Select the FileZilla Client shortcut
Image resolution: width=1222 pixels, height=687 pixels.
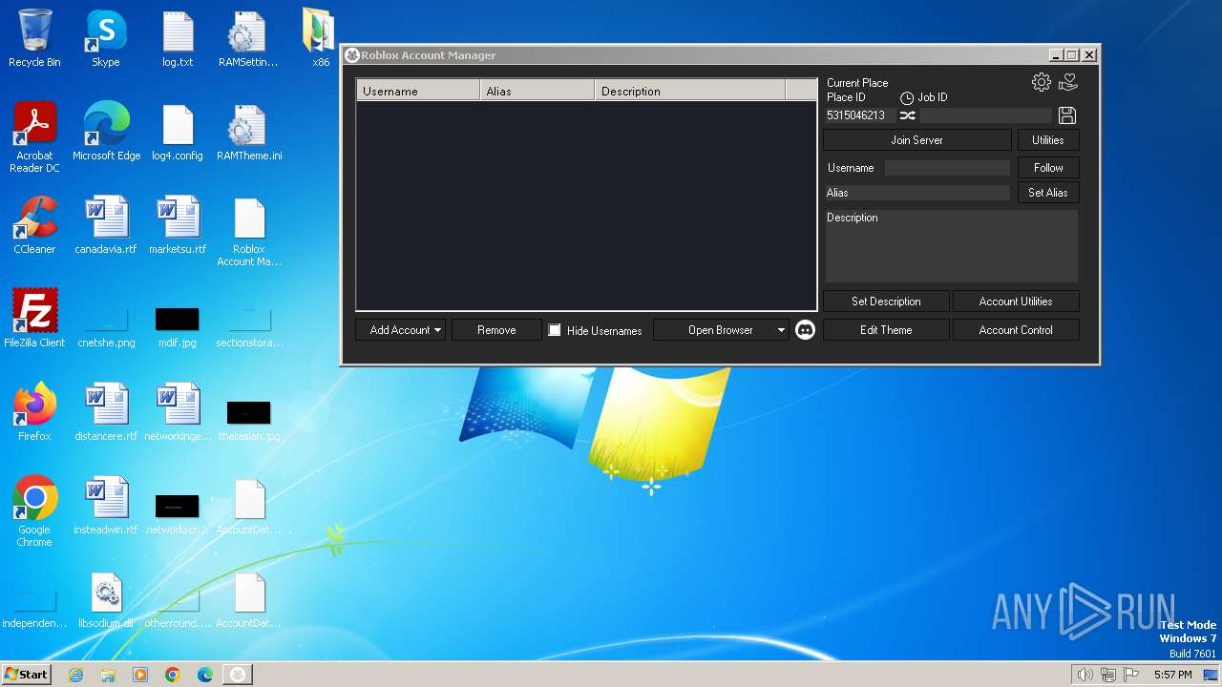coord(34,319)
